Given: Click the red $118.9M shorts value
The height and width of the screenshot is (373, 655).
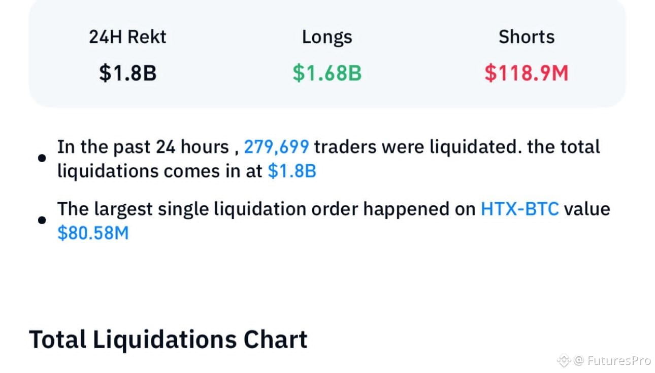Looking at the screenshot, I should pyautogui.click(x=527, y=73).
